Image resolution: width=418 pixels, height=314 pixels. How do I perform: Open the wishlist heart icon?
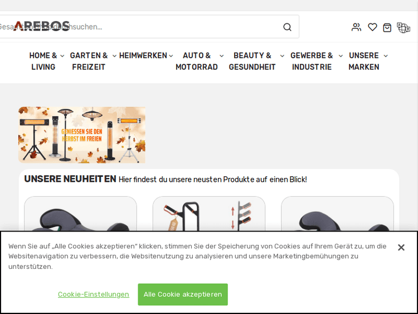pyautogui.click(x=372, y=27)
